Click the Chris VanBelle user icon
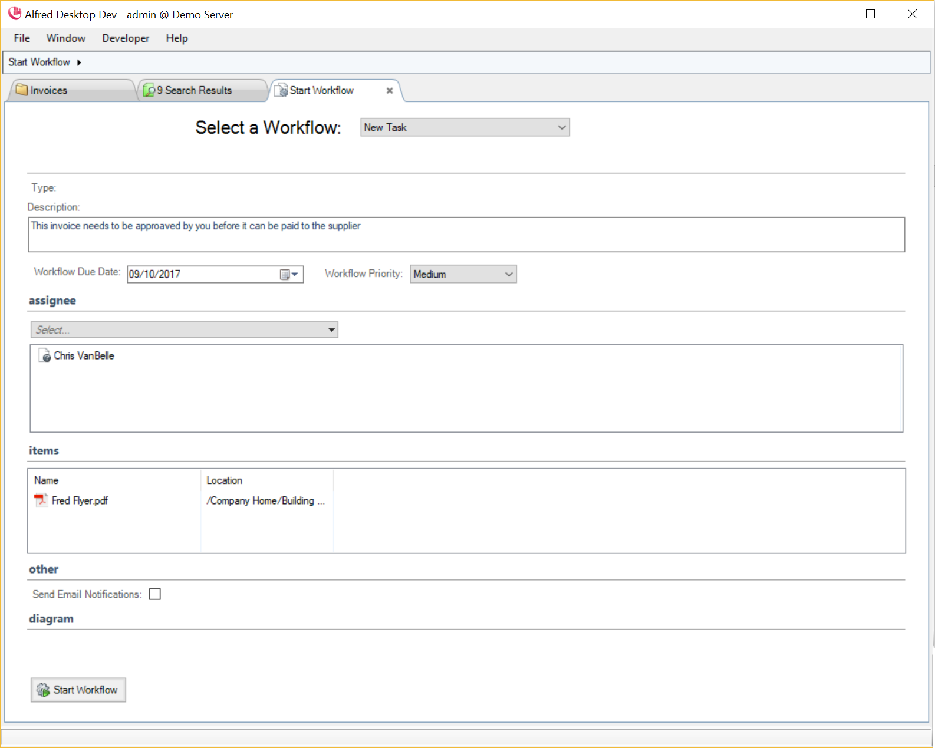The width and height of the screenshot is (935, 748). click(x=45, y=355)
